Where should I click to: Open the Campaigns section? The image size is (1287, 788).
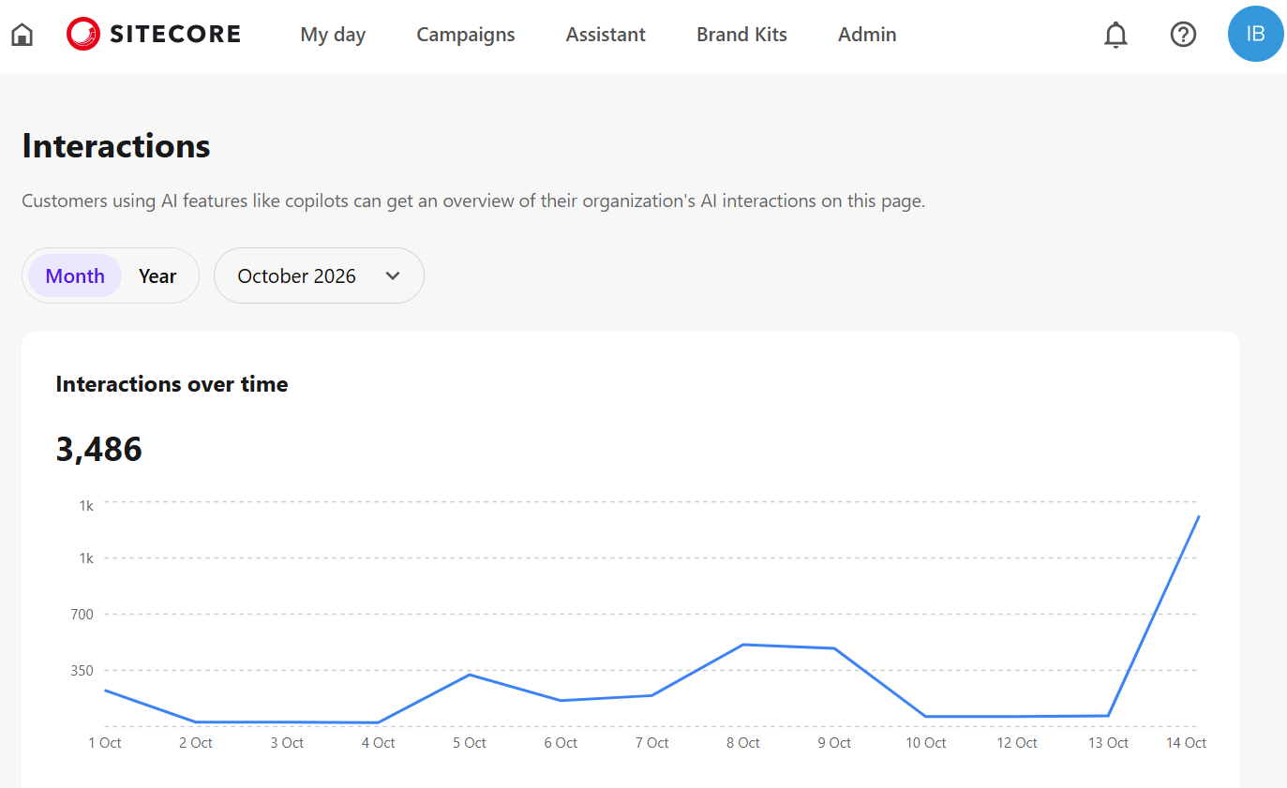tap(466, 35)
